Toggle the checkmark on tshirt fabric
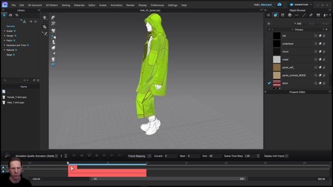 [x=270, y=83]
